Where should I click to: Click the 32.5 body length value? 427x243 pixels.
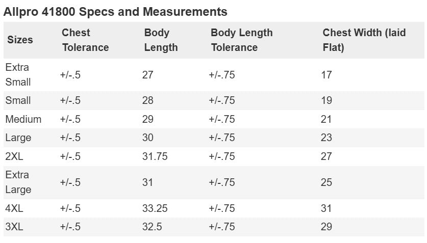tap(152, 227)
